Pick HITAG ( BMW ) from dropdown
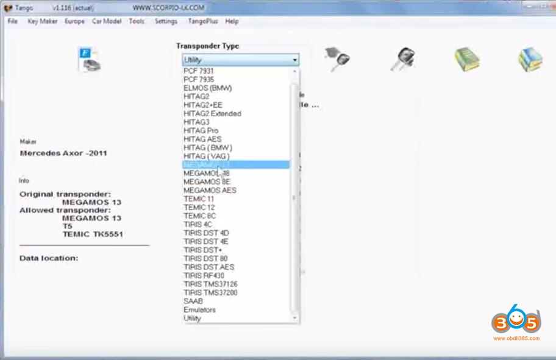 tap(237, 147)
